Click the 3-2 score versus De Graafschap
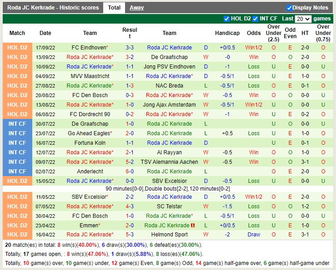This screenshot has height=270, width=336. click(x=130, y=57)
